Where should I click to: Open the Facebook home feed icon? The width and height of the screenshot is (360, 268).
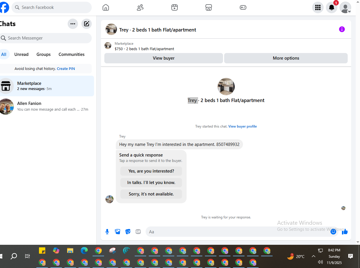pos(106,7)
